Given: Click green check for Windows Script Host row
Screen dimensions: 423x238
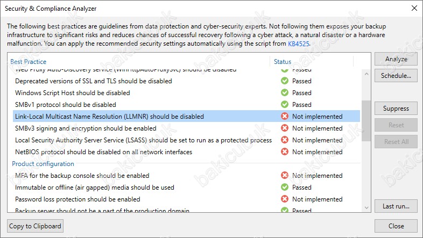Looking at the screenshot, I should coord(284,92).
